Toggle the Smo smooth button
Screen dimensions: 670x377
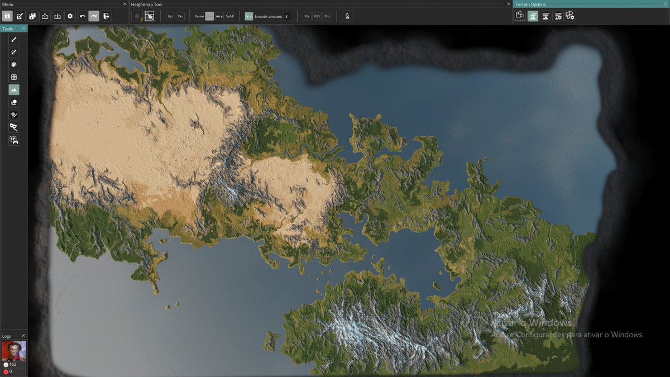point(248,16)
